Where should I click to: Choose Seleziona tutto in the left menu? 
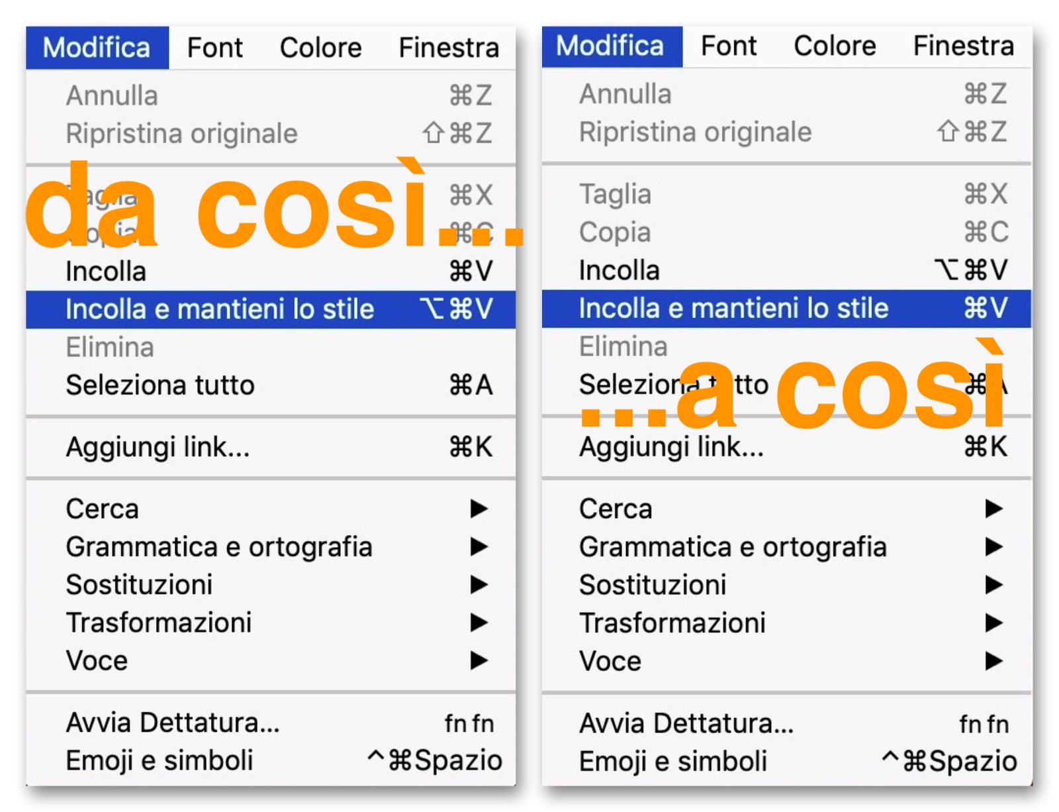coord(160,385)
